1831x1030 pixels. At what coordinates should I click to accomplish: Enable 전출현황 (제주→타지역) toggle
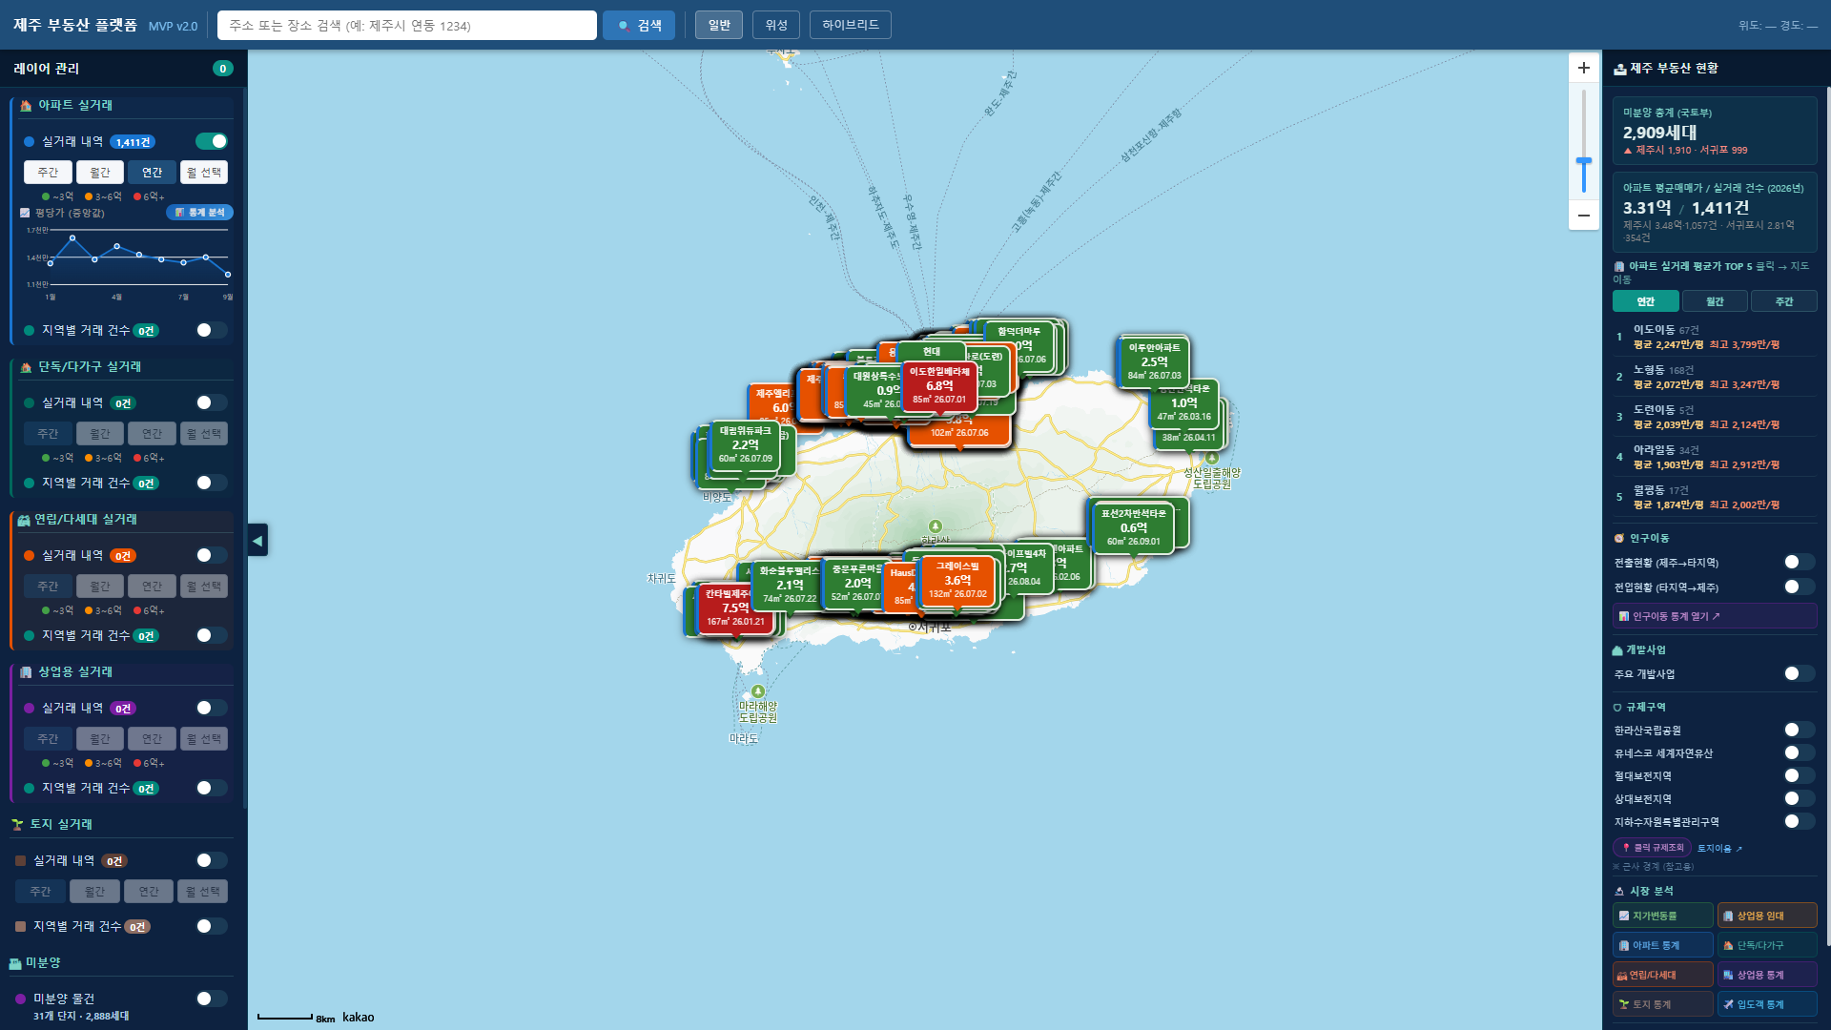coord(1800,563)
